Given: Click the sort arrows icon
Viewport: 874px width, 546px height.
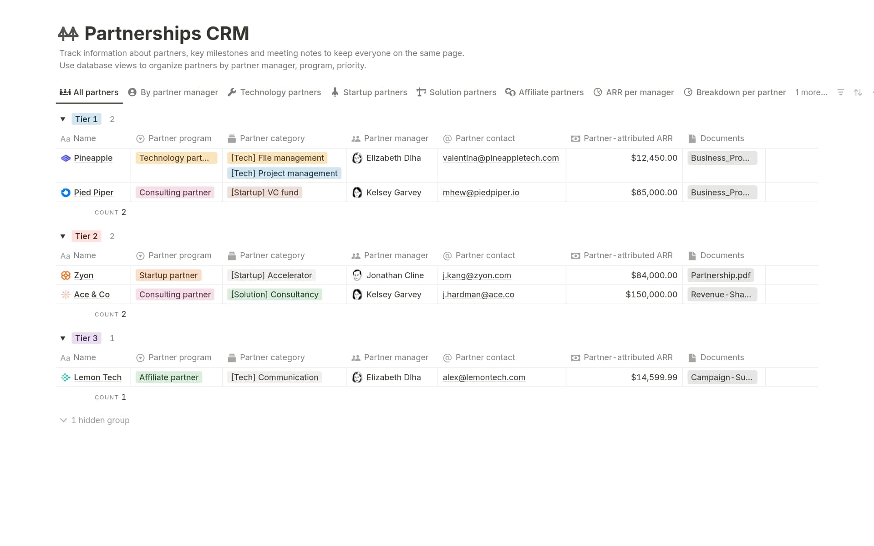Looking at the screenshot, I should click(x=858, y=92).
